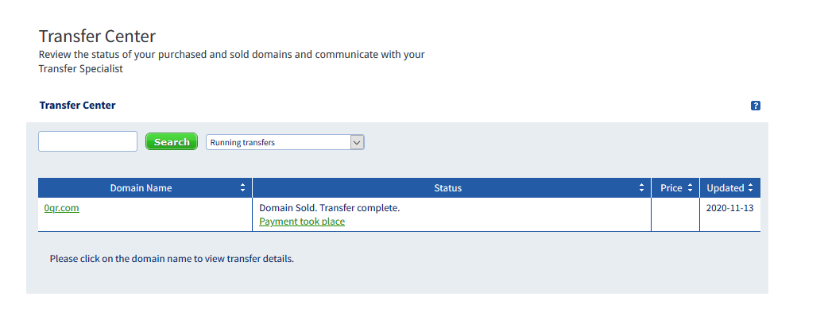Open the Running transfers filter select box

pyautogui.click(x=285, y=142)
